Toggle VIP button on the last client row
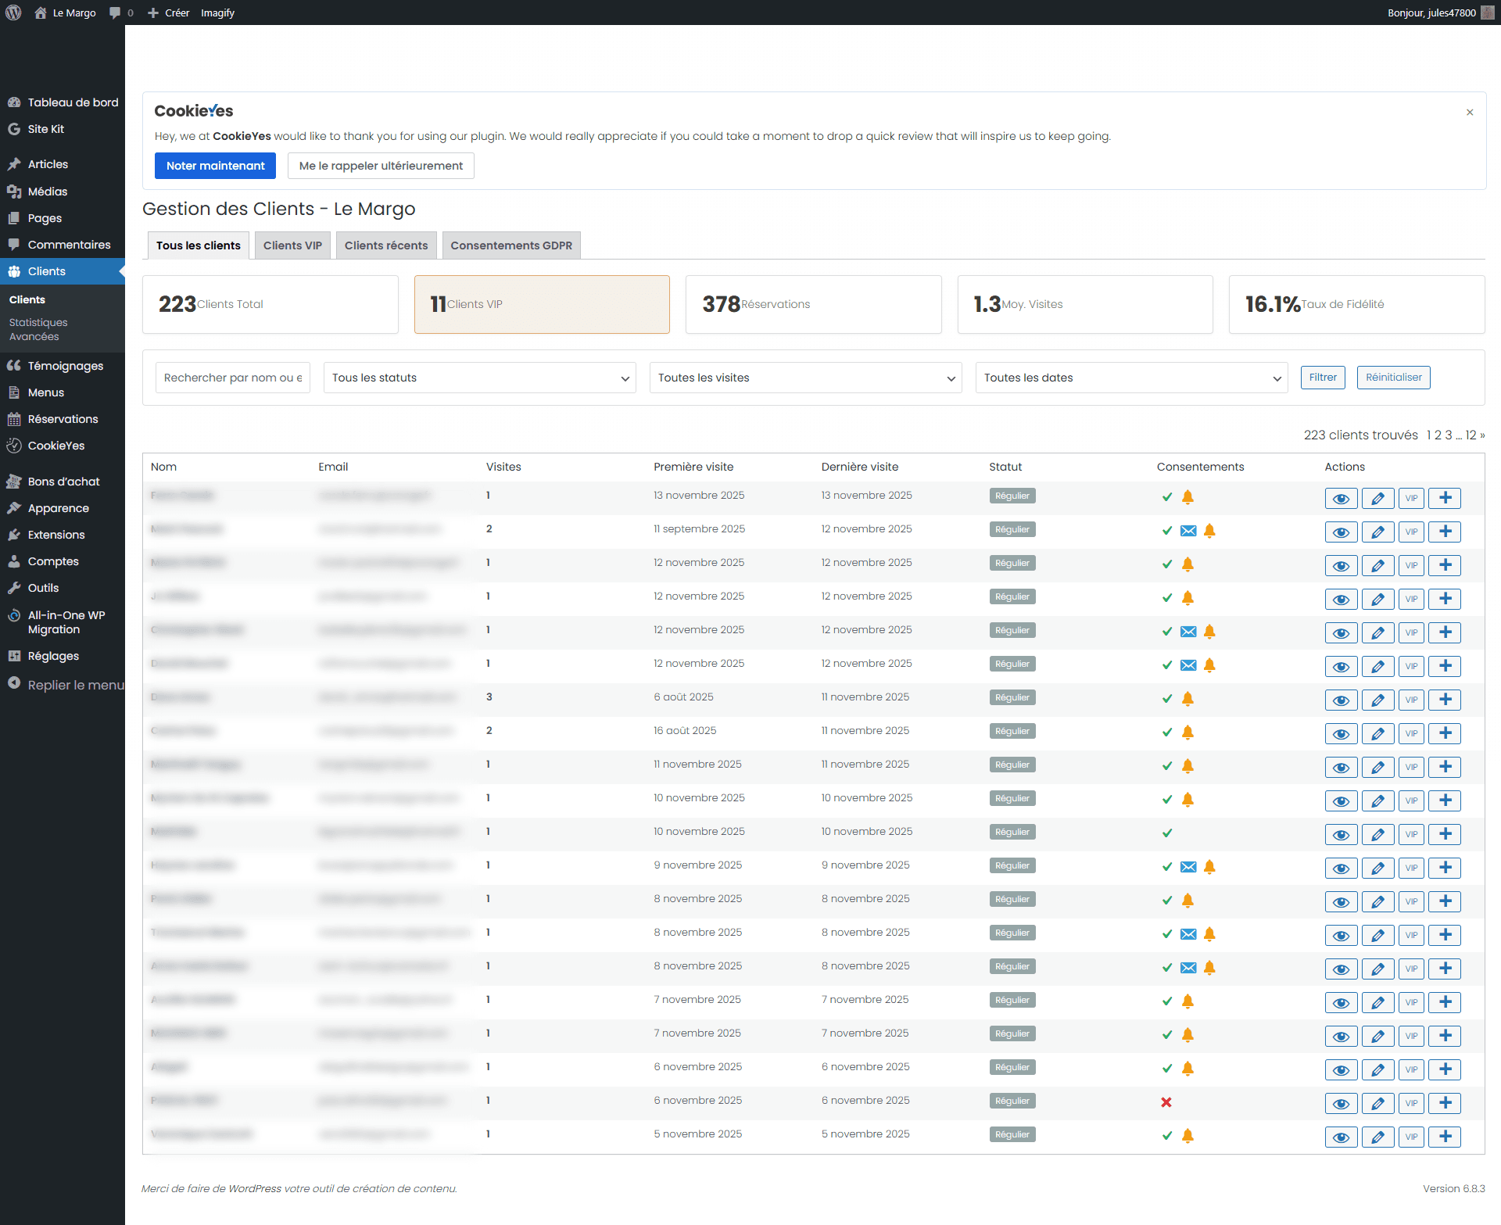This screenshot has width=1501, height=1225. click(1411, 1137)
